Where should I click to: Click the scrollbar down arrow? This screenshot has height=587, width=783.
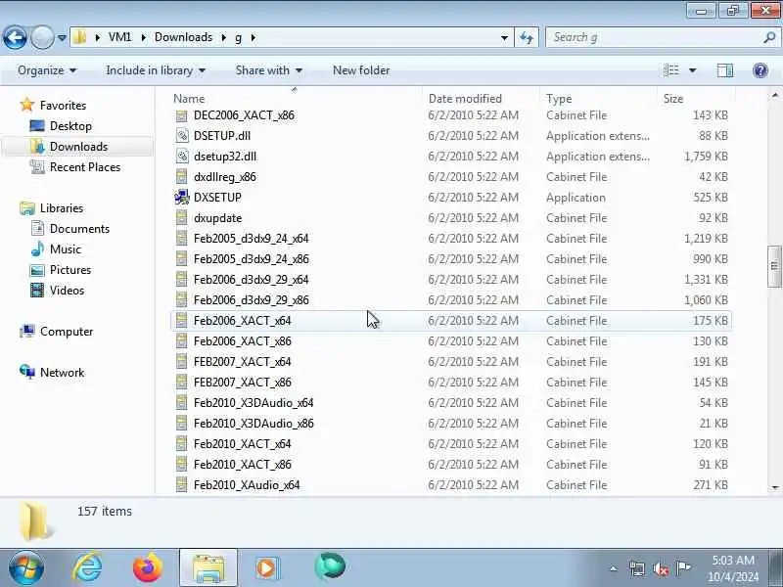click(x=774, y=488)
